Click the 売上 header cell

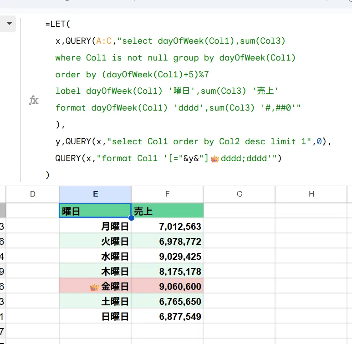click(167, 211)
